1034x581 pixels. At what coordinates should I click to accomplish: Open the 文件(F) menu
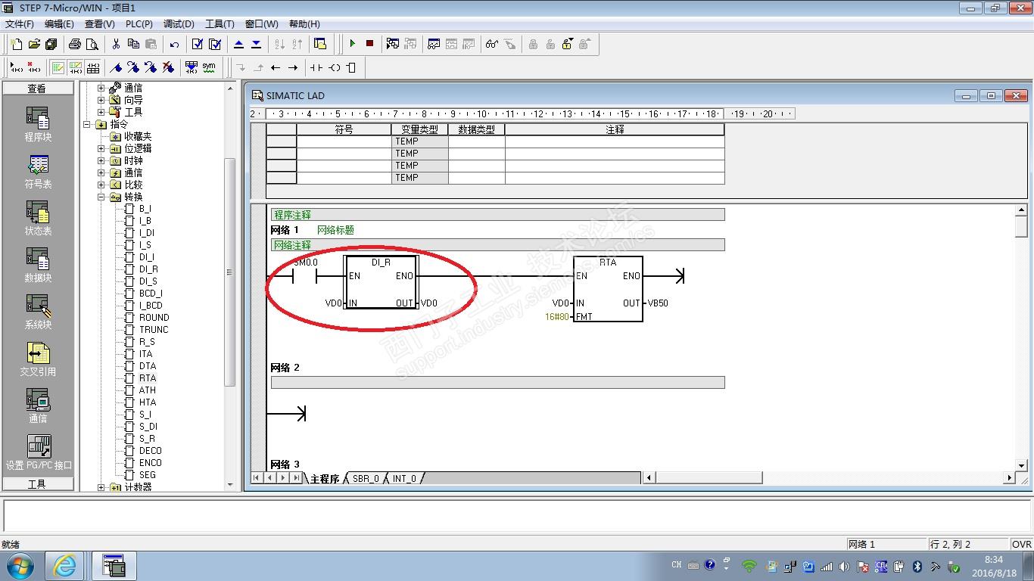tap(20, 24)
